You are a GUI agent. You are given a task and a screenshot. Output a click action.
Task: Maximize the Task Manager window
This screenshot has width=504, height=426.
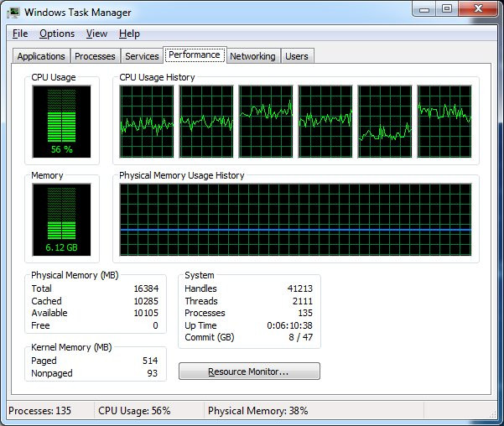446,9
